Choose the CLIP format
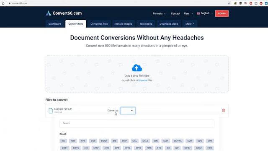The height and width of the screenshot is (151, 268). pyautogui.click(x=166, y=141)
